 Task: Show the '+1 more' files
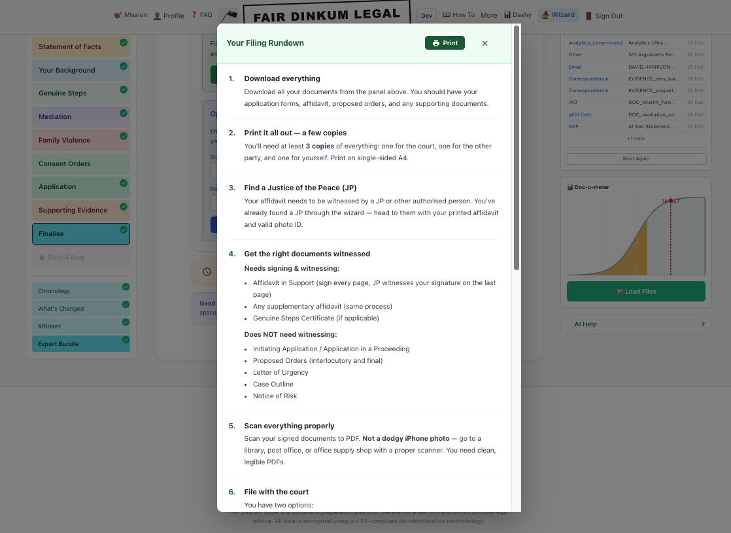coord(636,139)
